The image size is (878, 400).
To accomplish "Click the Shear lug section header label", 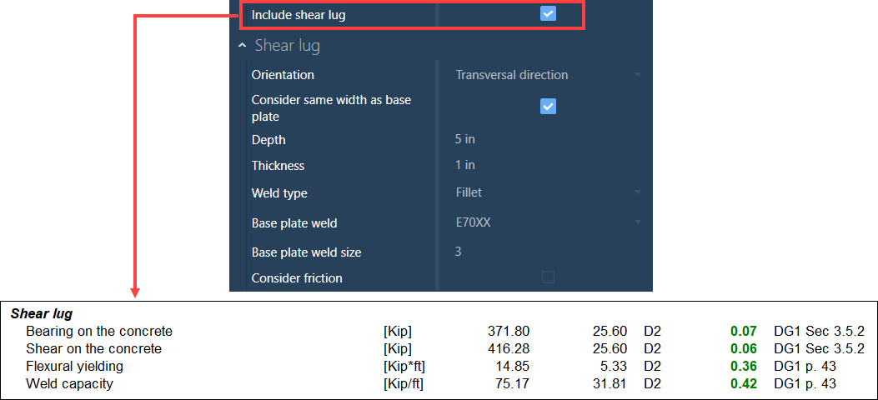I will pyautogui.click(x=288, y=46).
